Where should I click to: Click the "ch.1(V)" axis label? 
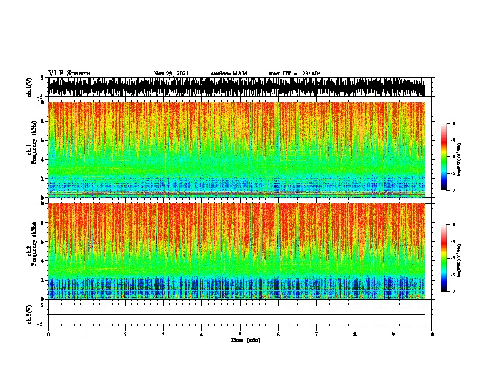[x=29, y=87]
